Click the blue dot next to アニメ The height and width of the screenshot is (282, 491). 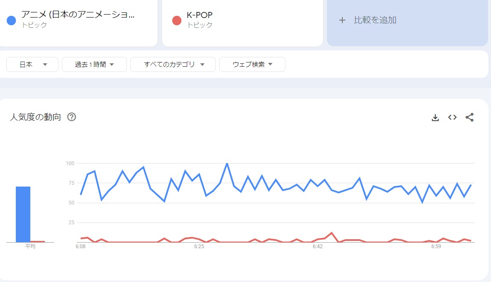(x=12, y=20)
